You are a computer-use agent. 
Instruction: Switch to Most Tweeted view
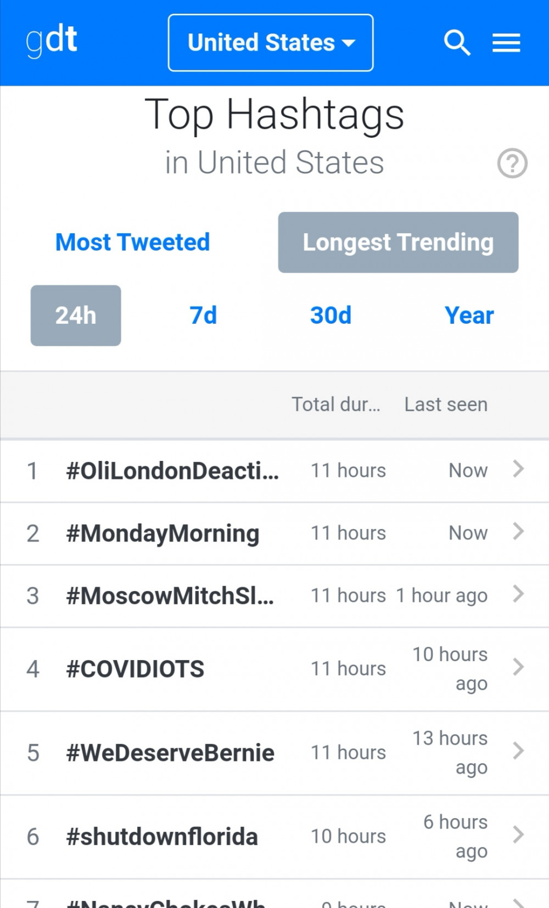(x=133, y=242)
